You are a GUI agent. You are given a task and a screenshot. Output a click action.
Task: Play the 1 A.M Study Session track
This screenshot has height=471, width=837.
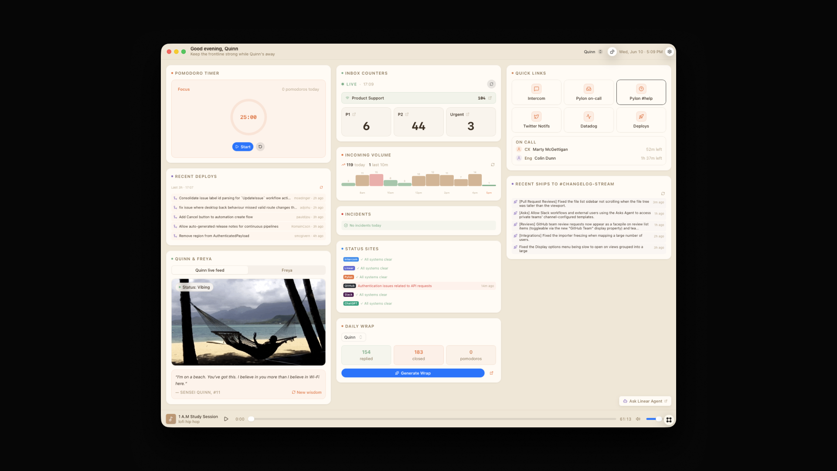tap(226, 419)
